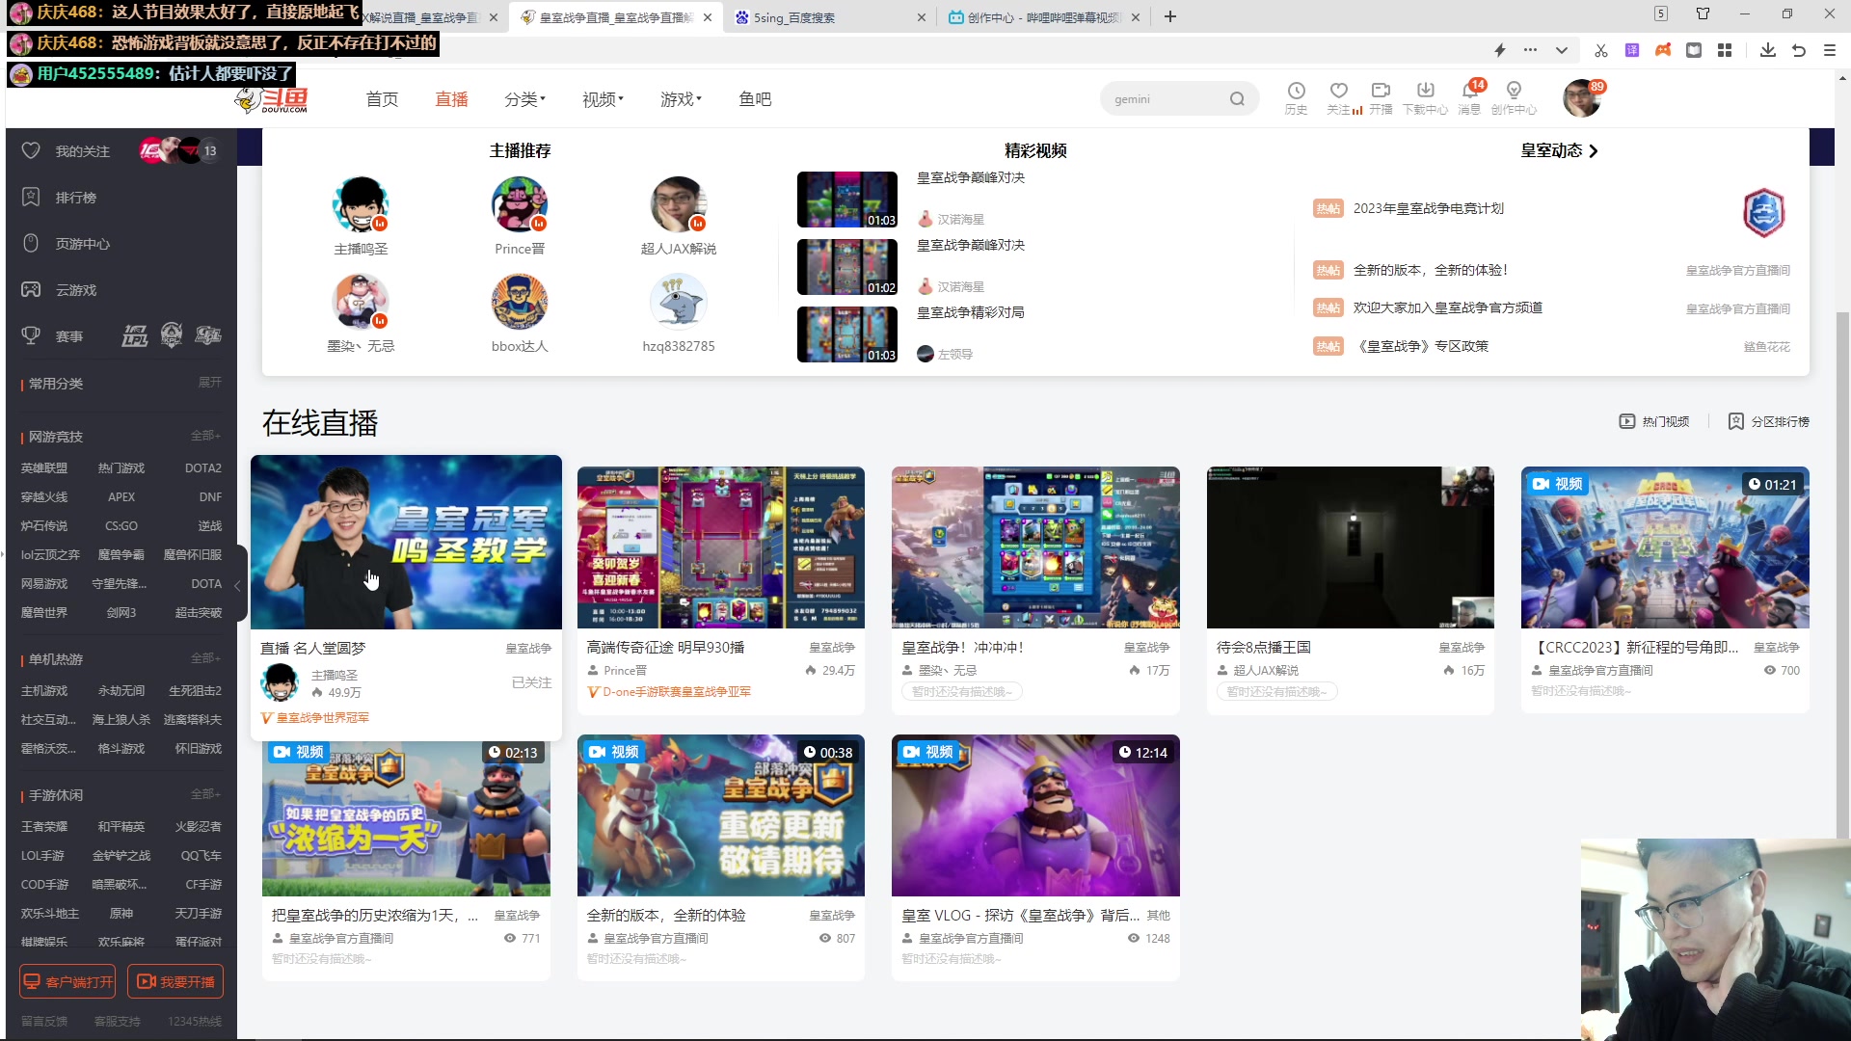Click the Douyu logo

pos(272,98)
